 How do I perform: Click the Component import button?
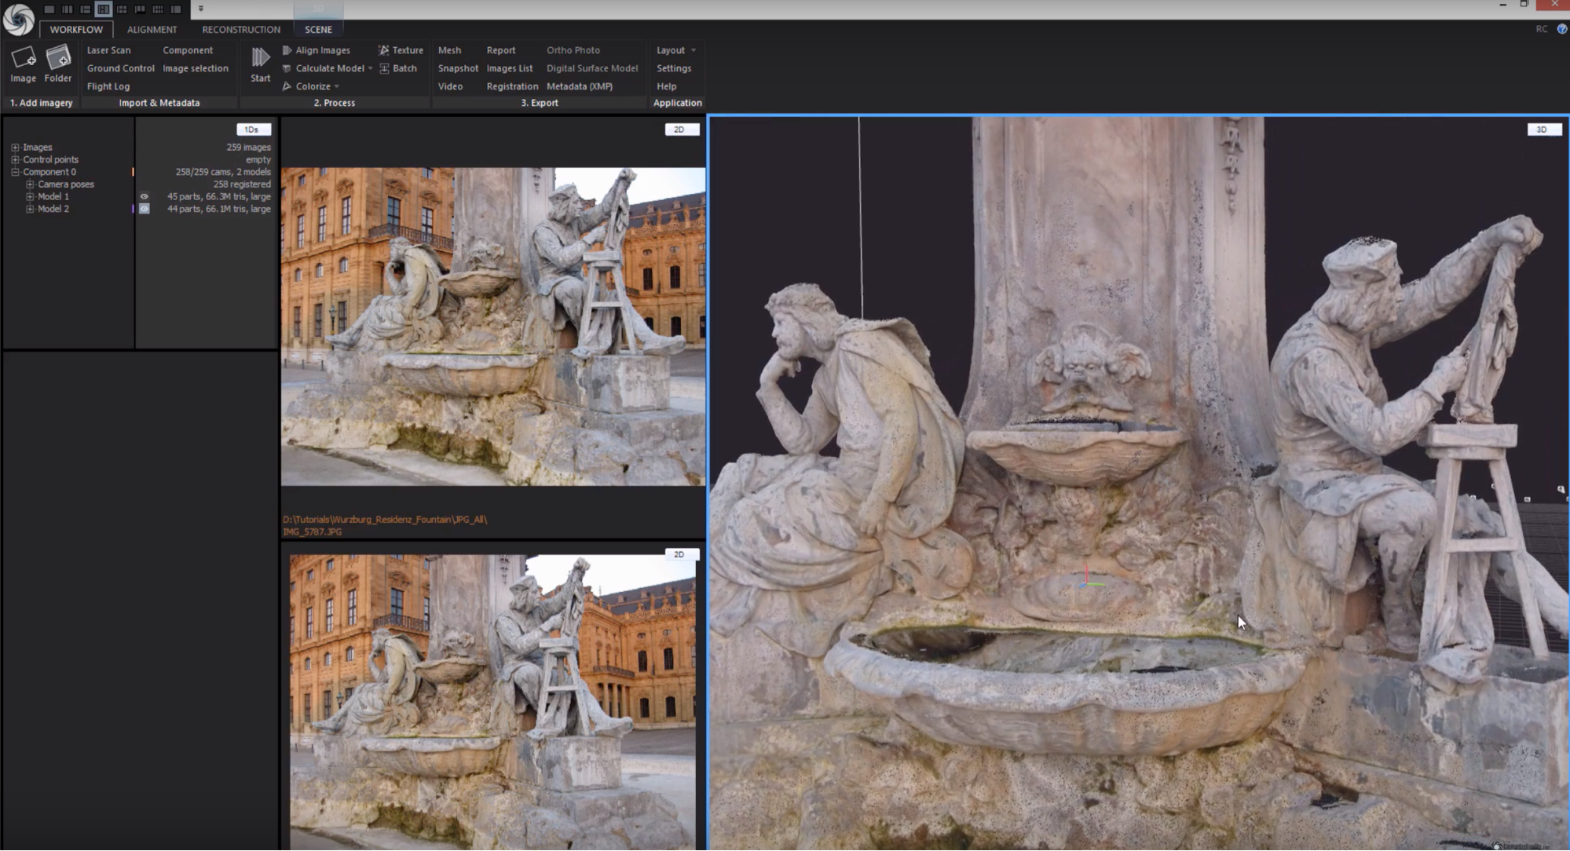(188, 50)
